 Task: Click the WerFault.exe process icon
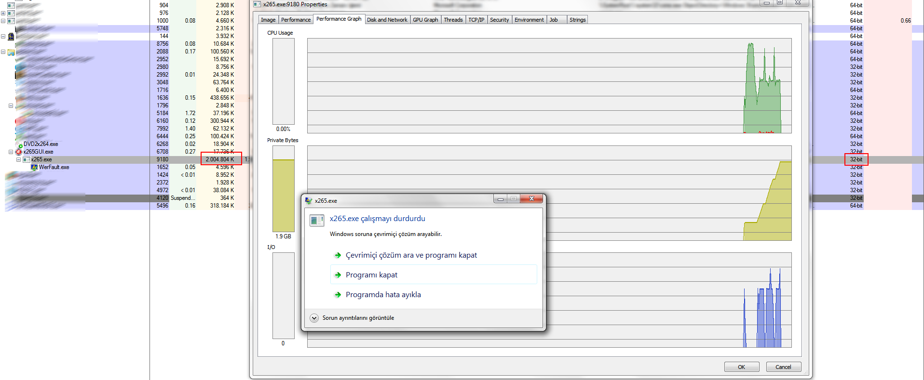[x=34, y=167]
